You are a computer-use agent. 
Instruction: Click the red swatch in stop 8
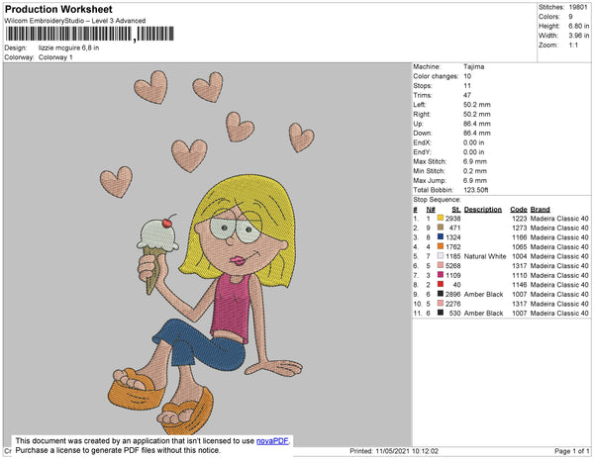tap(441, 284)
